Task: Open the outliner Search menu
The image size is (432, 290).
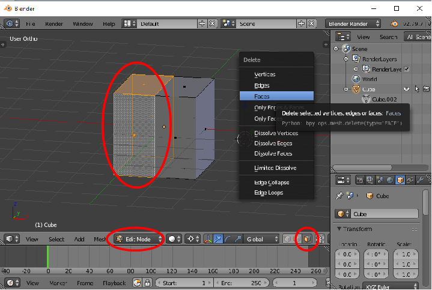Action: click(389, 37)
